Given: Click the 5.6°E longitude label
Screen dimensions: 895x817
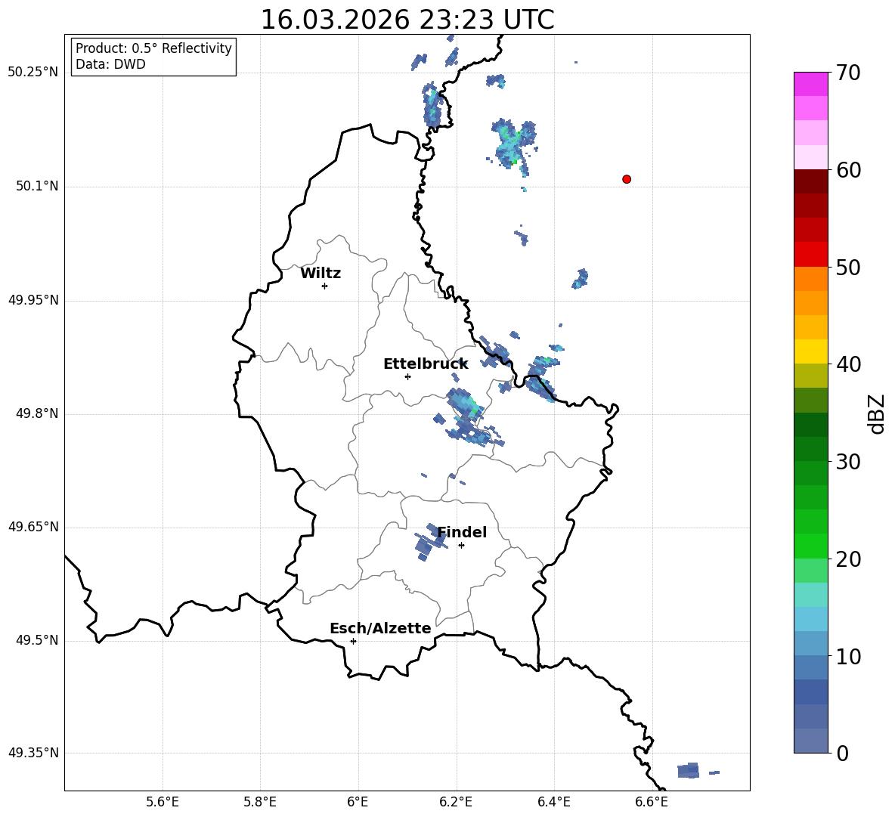Looking at the screenshot, I should click(162, 802).
